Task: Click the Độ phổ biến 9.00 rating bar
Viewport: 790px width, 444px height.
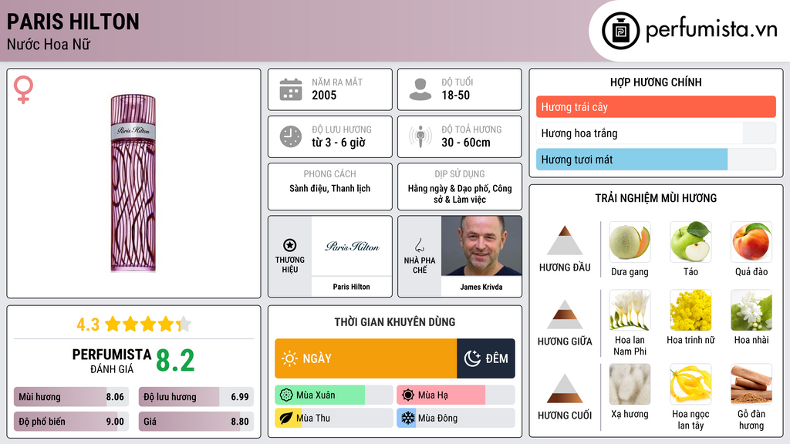Action: point(72,422)
